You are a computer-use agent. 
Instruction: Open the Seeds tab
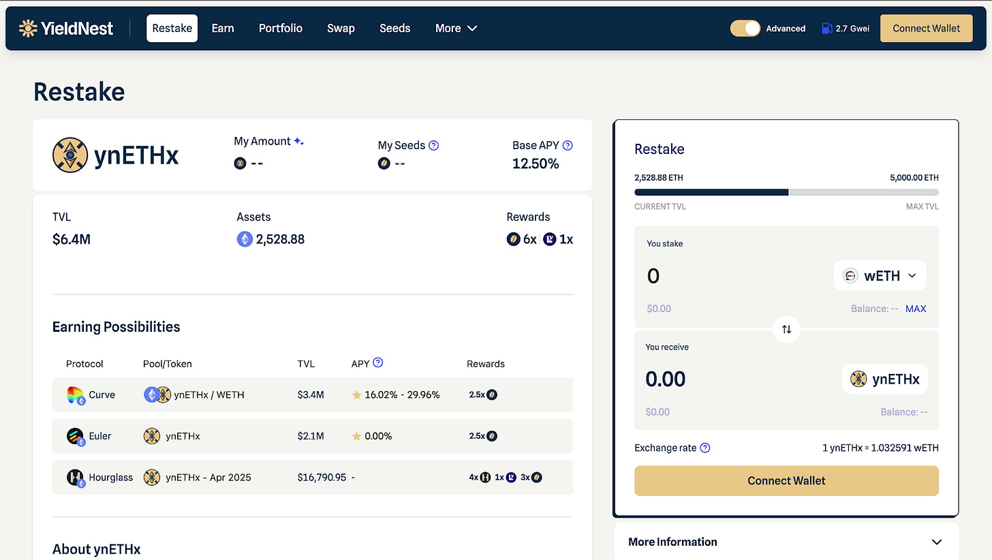click(x=395, y=29)
